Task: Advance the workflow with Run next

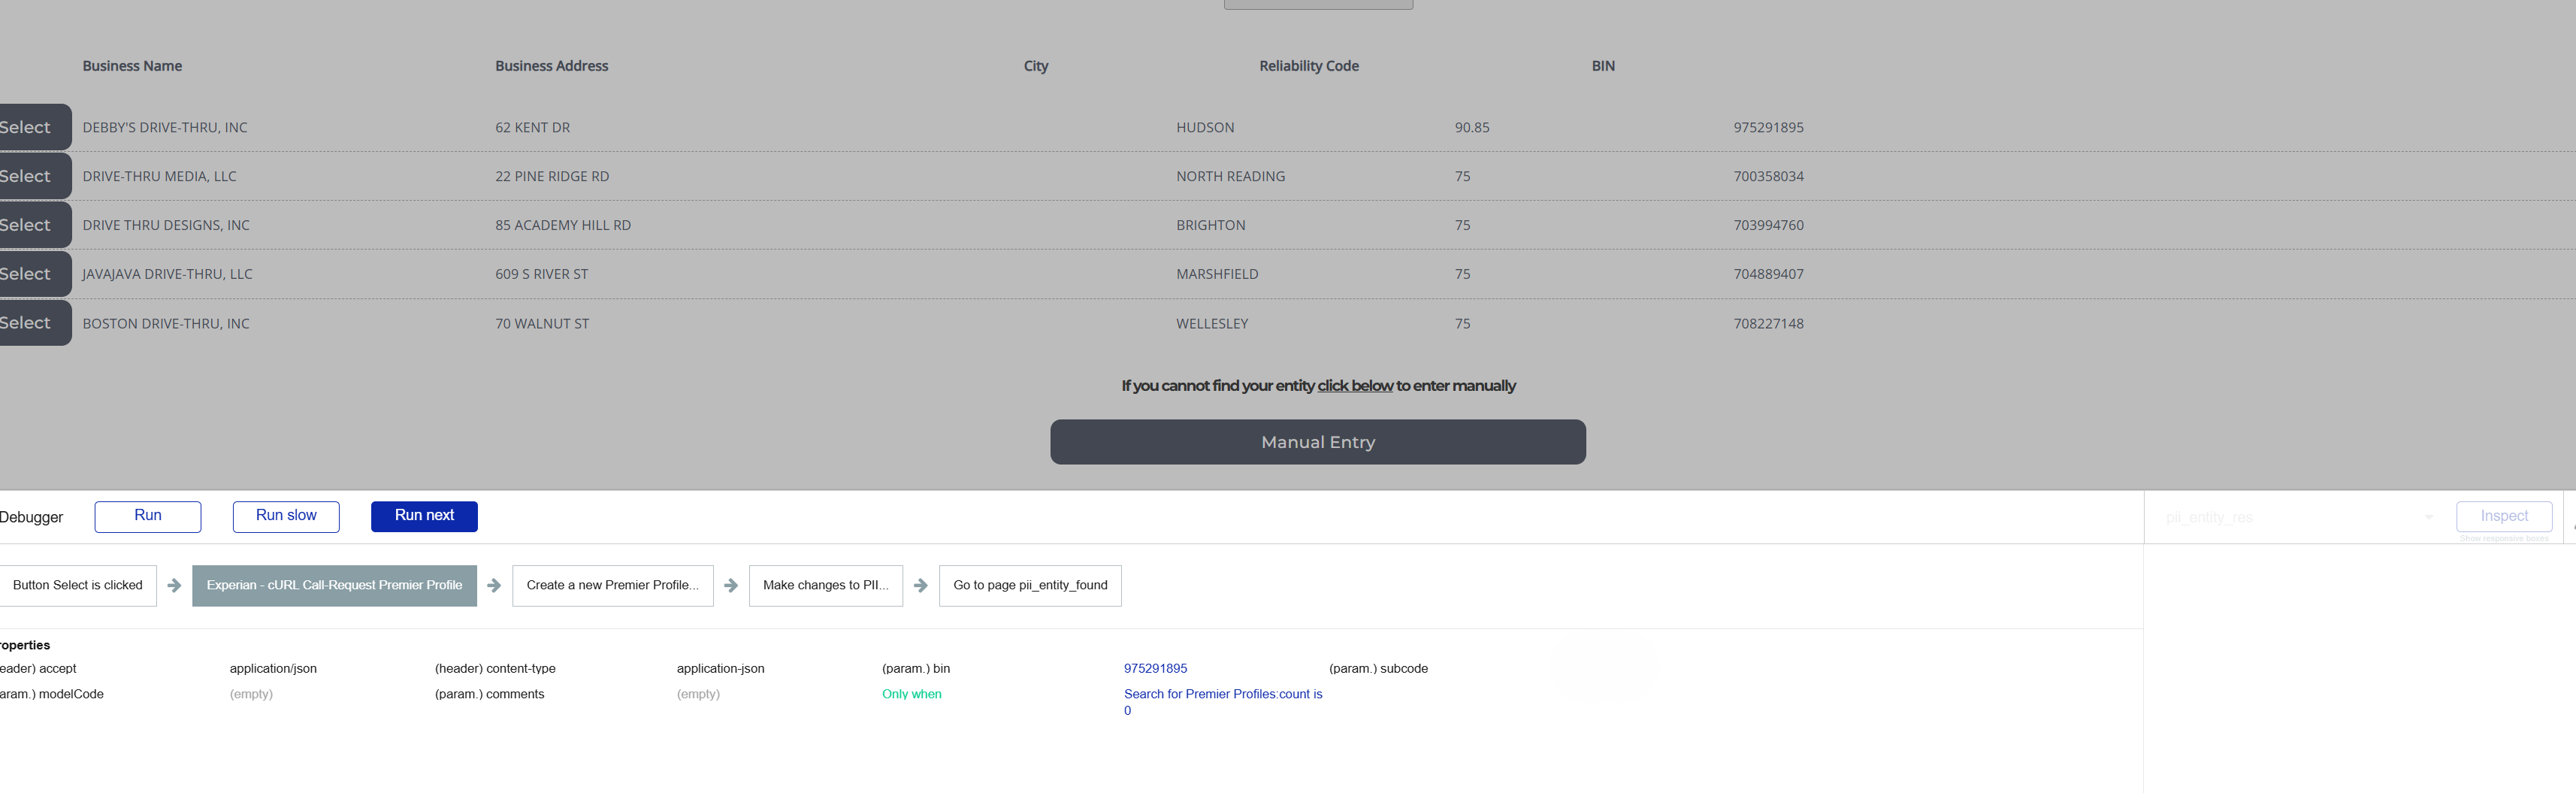Action: tap(424, 516)
